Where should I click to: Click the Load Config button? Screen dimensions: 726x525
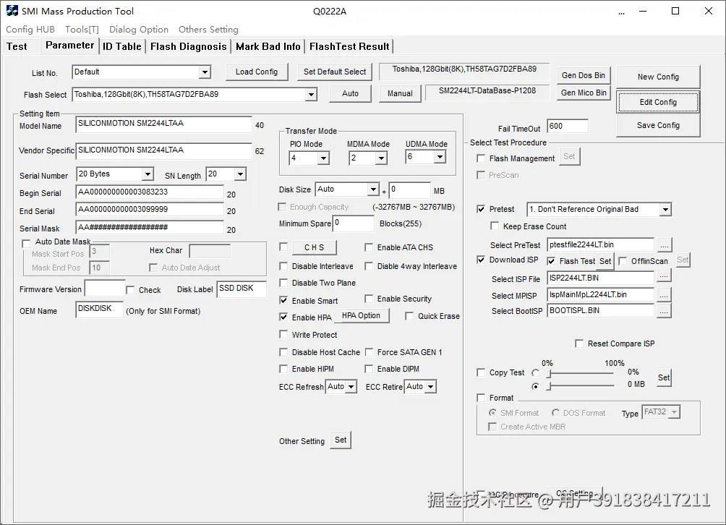click(257, 72)
